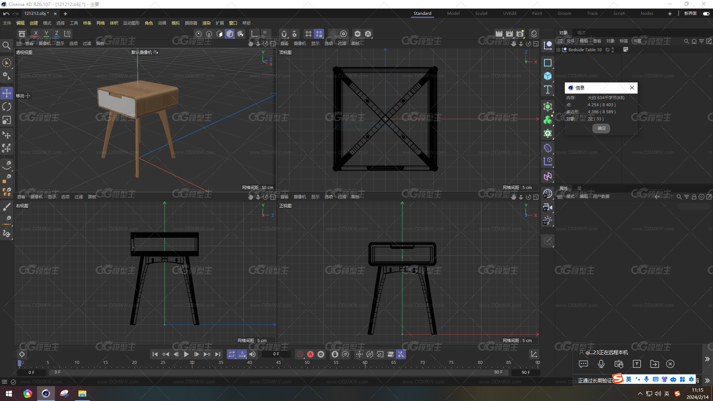Play the animation forward

[x=186, y=354]
